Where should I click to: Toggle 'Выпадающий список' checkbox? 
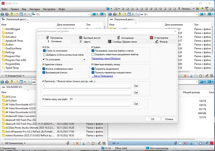pyautogui.click(x=44, y=73)
